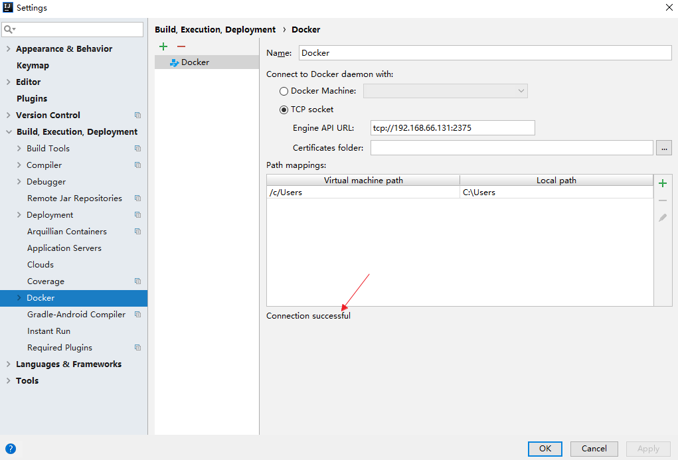
Task: Remove selected path mapping with minus icon
Action: (x=663, y=200)
